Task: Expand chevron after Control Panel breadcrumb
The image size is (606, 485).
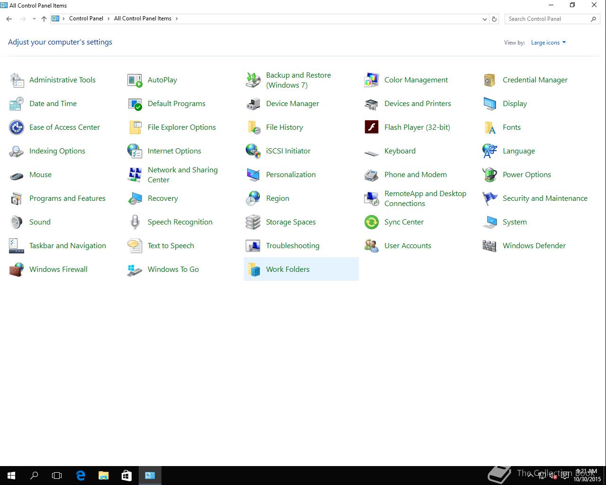Action: pyautogui.click(x=109, y=18)
